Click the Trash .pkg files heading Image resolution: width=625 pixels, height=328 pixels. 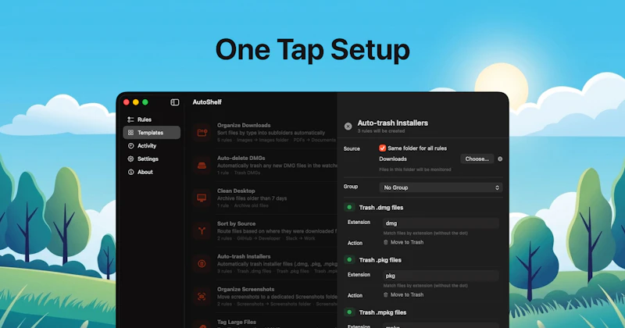click(x=380, y=260)
